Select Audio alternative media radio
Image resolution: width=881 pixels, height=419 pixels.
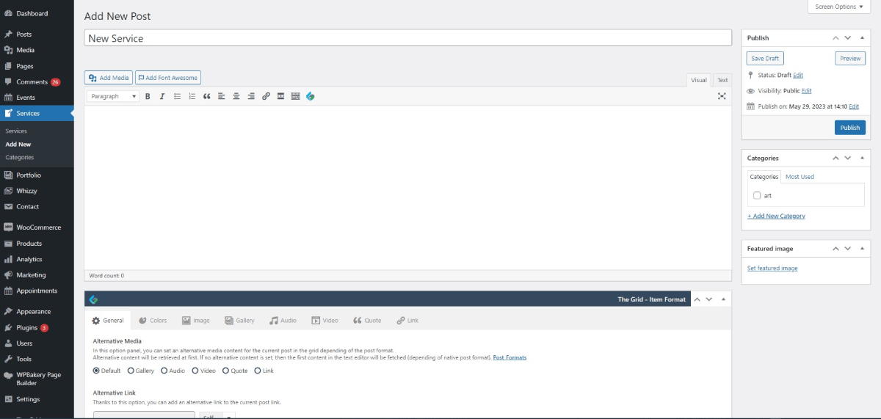(164, 371)
